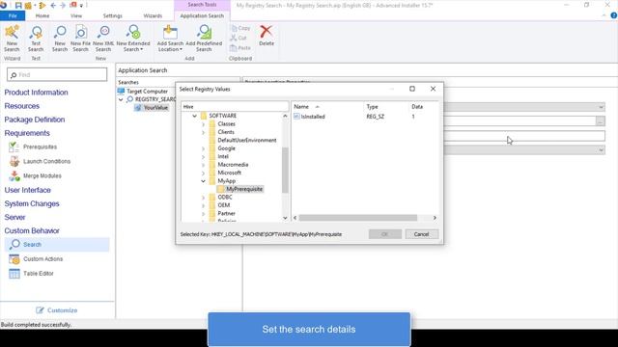Screen dimensions: 618x347
Task: Switch to the Home ribbon tab
Action: 42,15
